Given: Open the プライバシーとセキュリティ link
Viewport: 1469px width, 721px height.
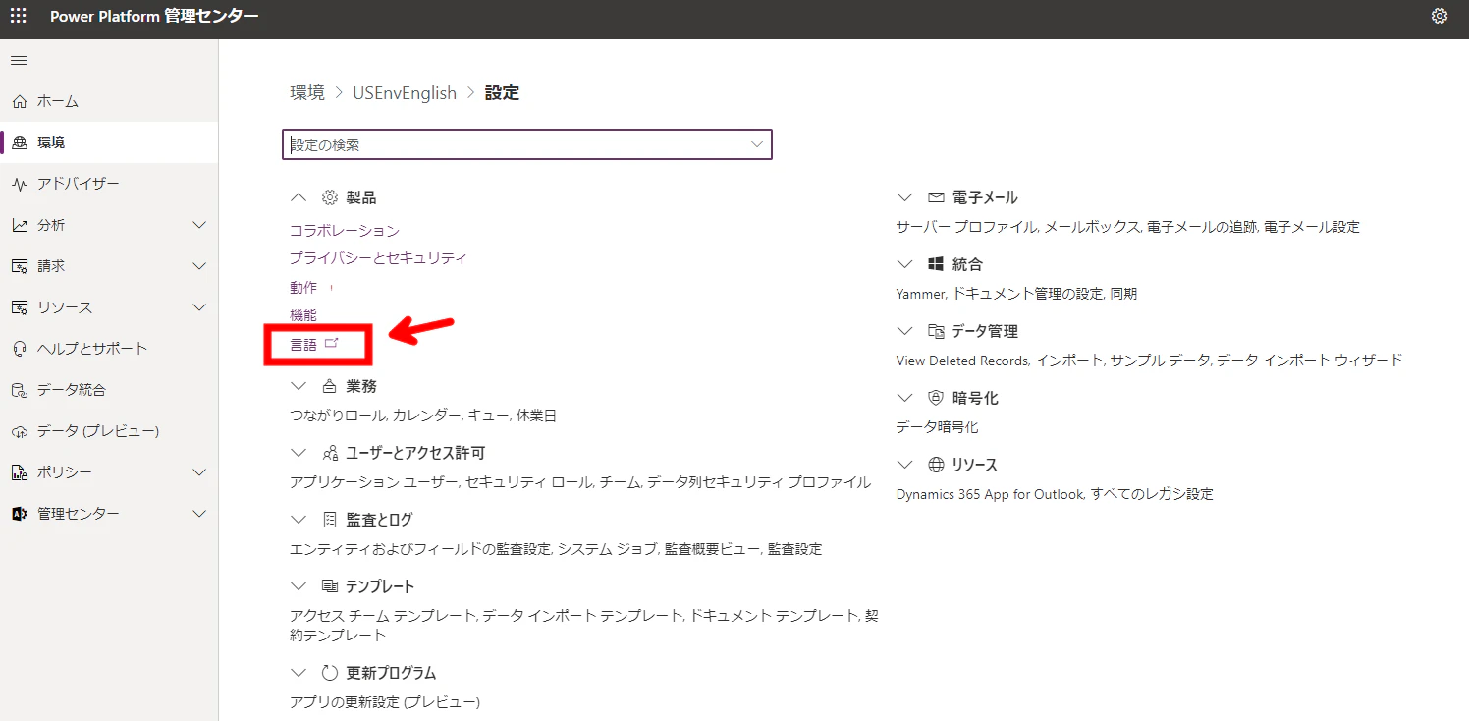Looking at the screenshot, I should [378, 258].
